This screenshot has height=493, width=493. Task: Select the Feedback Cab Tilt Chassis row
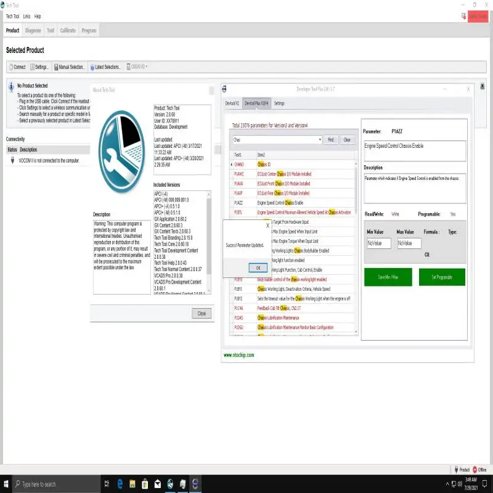292,308
